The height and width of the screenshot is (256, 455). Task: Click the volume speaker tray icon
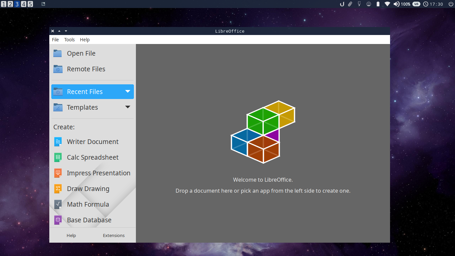[396, 4]
